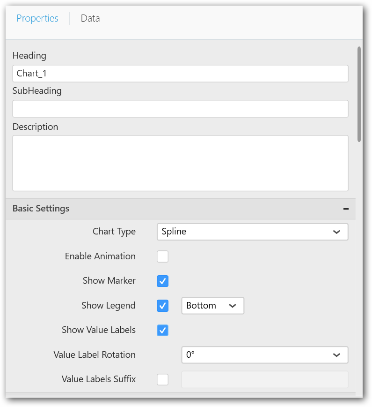Click the vertical scrollbar on the panel
Image resolution: width=372 pixels, height=407 pixels.
359,94
